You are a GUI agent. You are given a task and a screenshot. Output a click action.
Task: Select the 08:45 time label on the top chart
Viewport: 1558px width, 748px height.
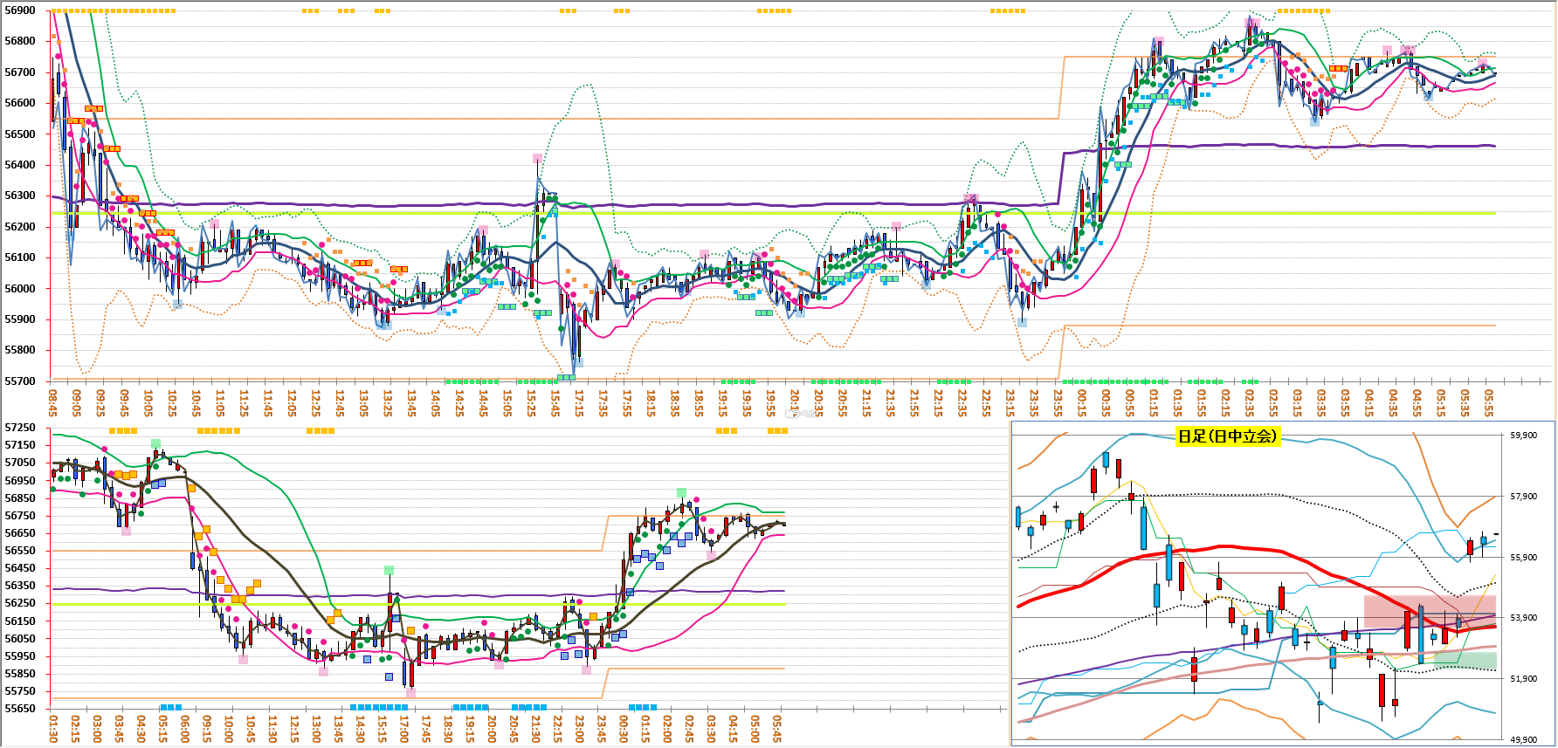(x=53, y=403)
